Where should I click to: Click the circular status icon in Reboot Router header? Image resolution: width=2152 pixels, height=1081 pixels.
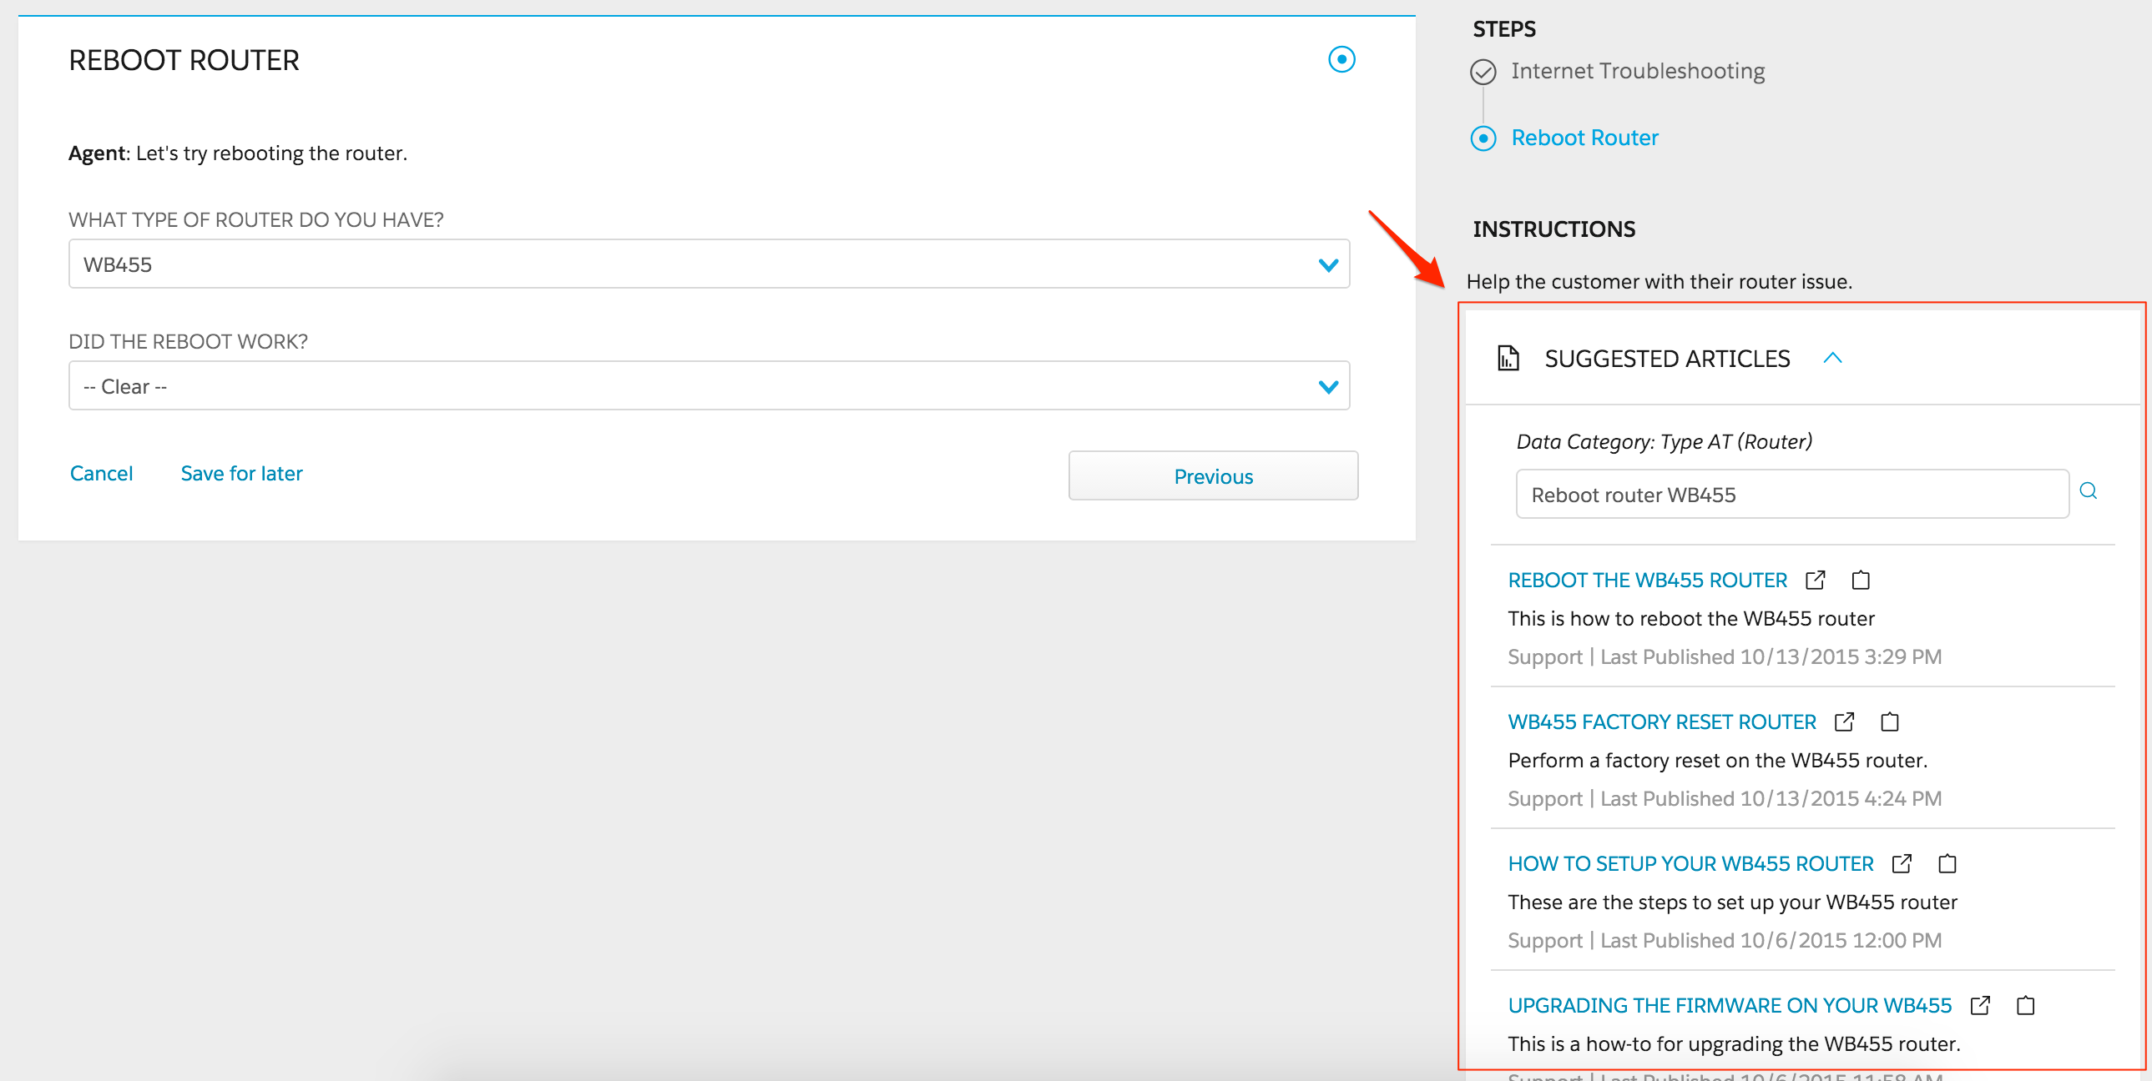[x=1341, y=59]
